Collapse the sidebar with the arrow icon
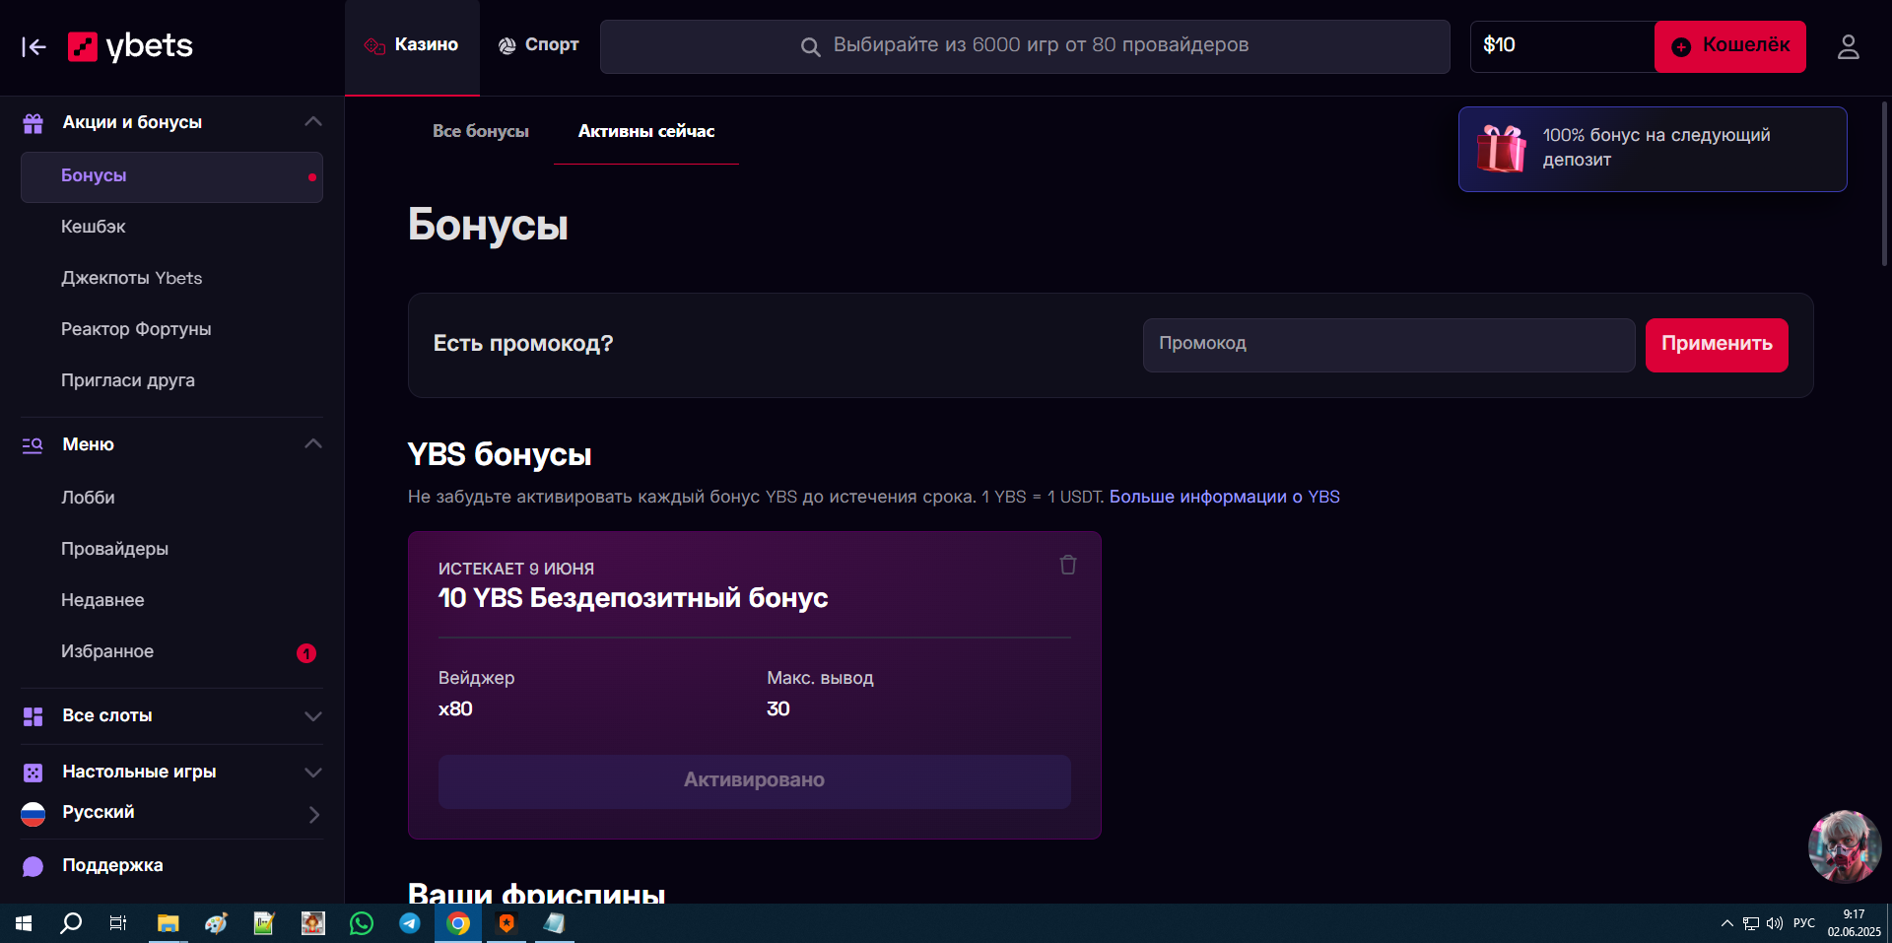Viewport: 1892px width, 943px height. (34, 46)
